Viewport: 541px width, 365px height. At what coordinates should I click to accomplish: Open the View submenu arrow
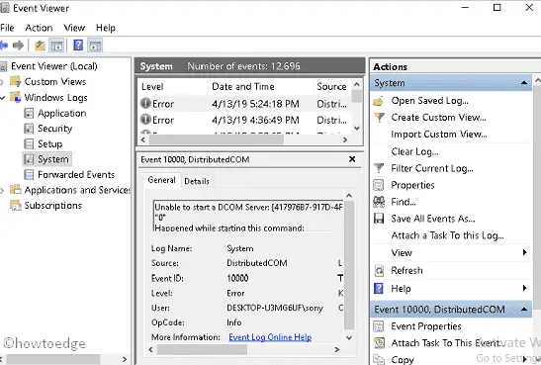525,252
